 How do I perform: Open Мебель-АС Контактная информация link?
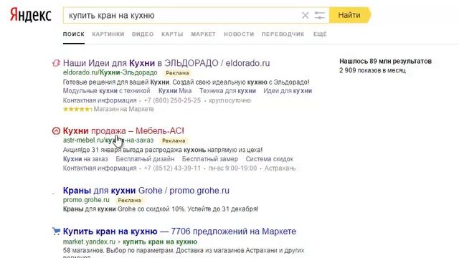[x=100, y=168]
